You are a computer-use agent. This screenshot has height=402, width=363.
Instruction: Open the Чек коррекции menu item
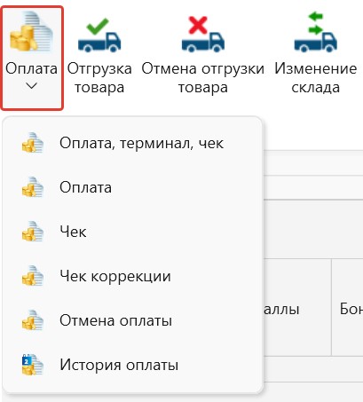point(132,276)
